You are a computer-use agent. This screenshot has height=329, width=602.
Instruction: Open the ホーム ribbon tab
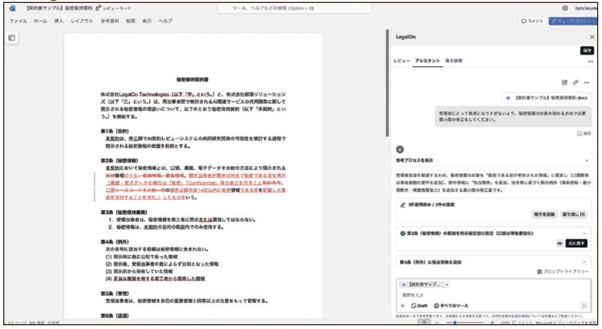(40, 21)
